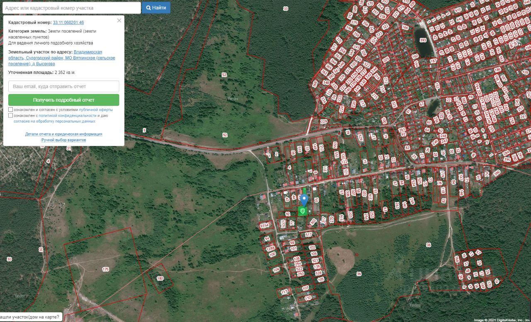Open the публичной оферты link
The width and height of the screenshot is (531, 322).
pyautogui.click(x=96, y=110)
